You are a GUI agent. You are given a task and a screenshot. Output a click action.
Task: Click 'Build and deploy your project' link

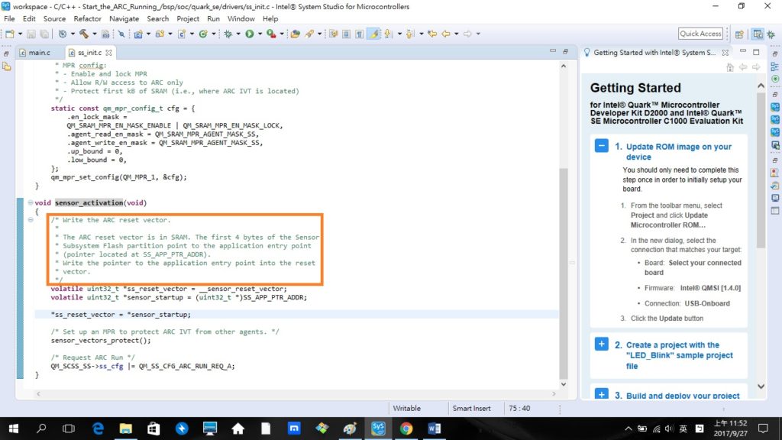pos(683,396)
